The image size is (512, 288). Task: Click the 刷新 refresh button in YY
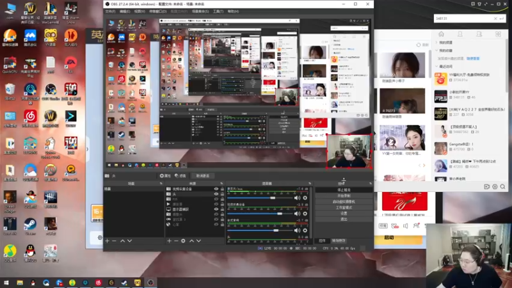tap(422, 45)
